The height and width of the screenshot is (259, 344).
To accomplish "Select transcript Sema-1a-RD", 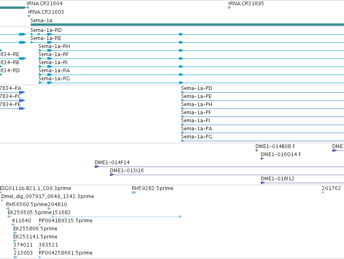I will [46, 30].
